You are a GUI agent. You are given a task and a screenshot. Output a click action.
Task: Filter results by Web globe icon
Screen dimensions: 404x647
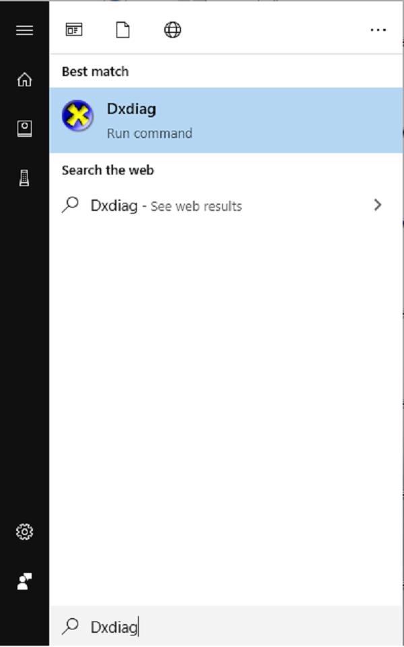(x=173, y=30)
